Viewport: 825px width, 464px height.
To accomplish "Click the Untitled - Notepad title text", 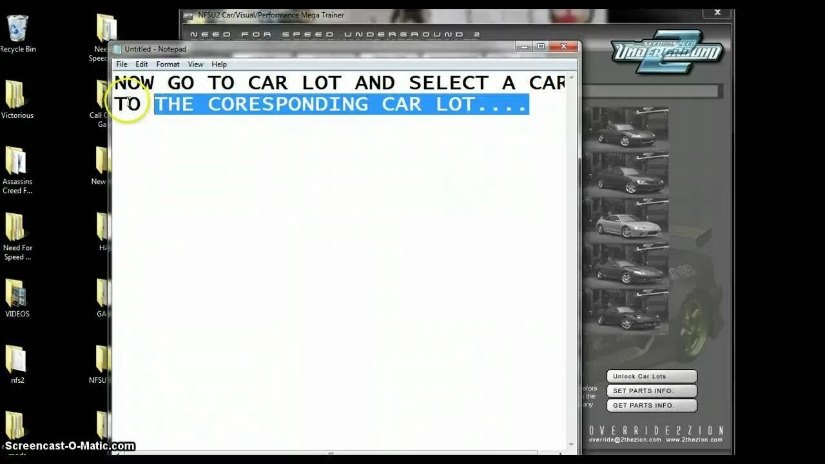I will click(155, 49).
